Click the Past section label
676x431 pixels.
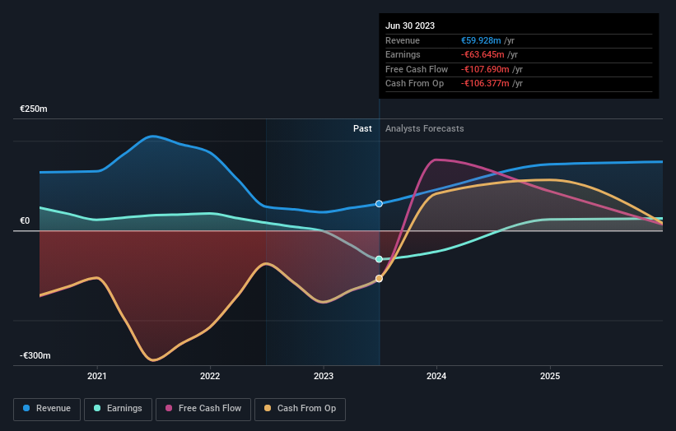[362, 128]
